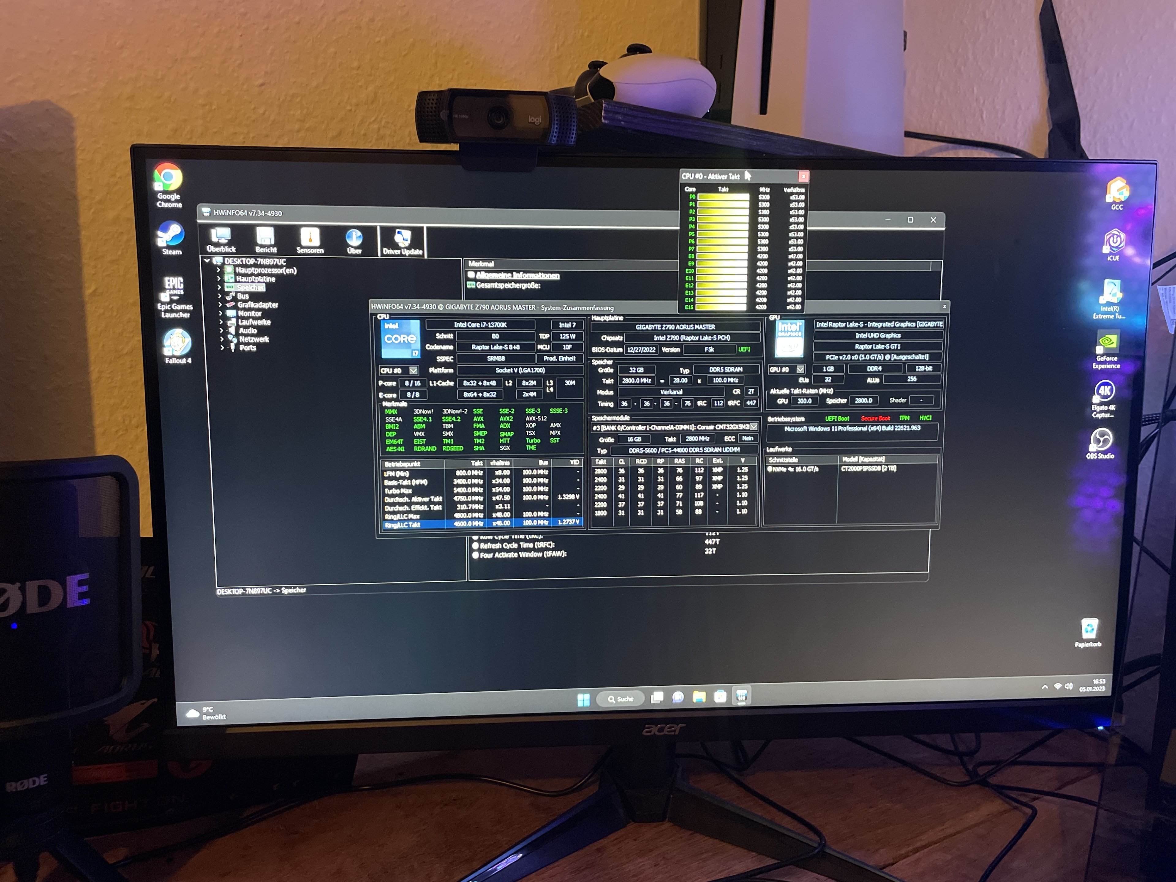Select the Hauptplatine tree item
The image size is (1176, 882).
pyautogui.click(x=256, y=279)
